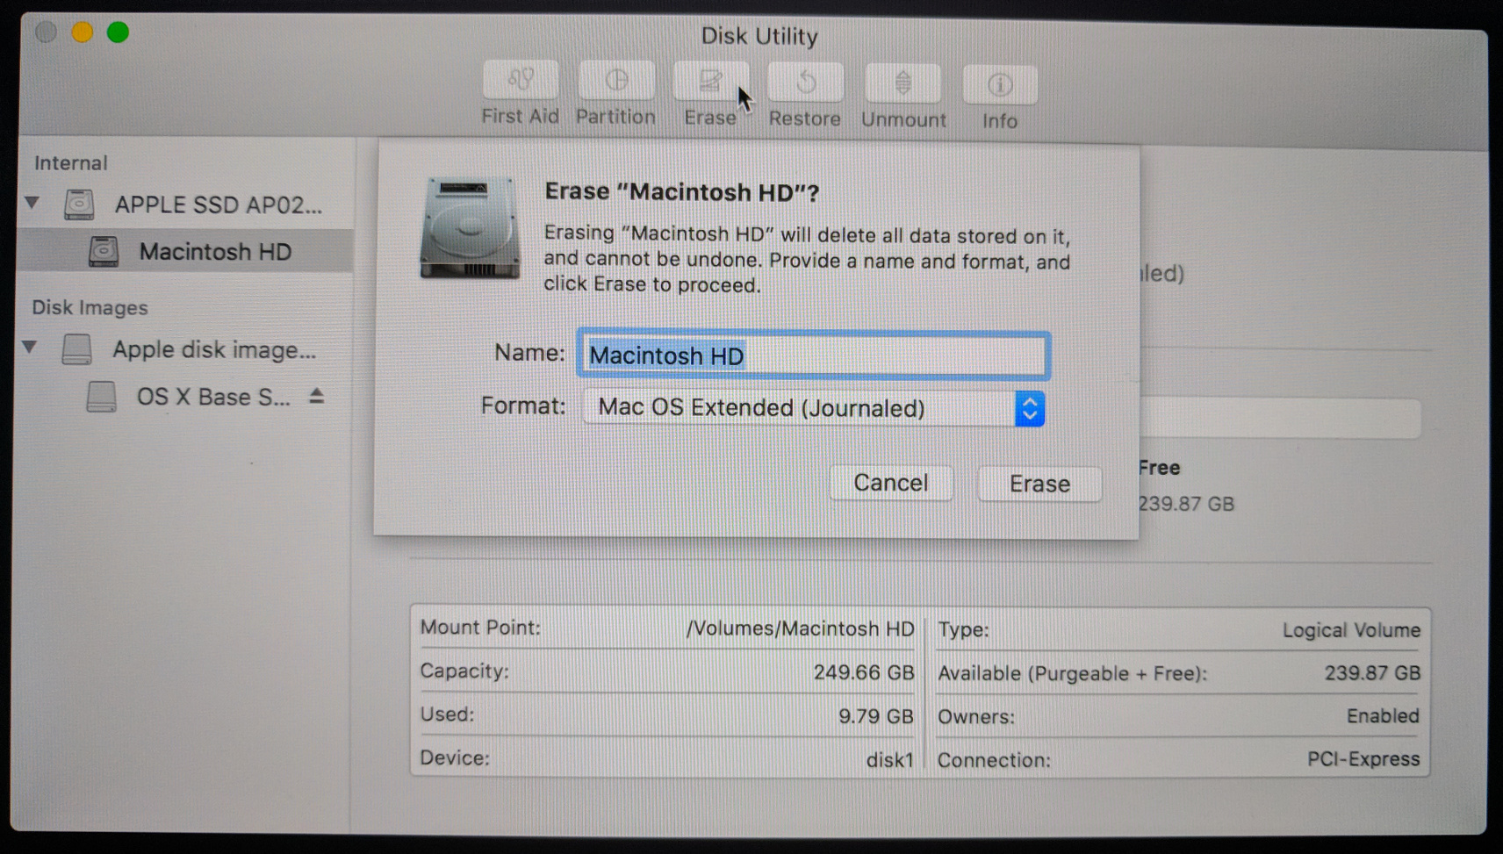Click the Mount Point: label
The image size is (1503, 854).
point(480,628)
